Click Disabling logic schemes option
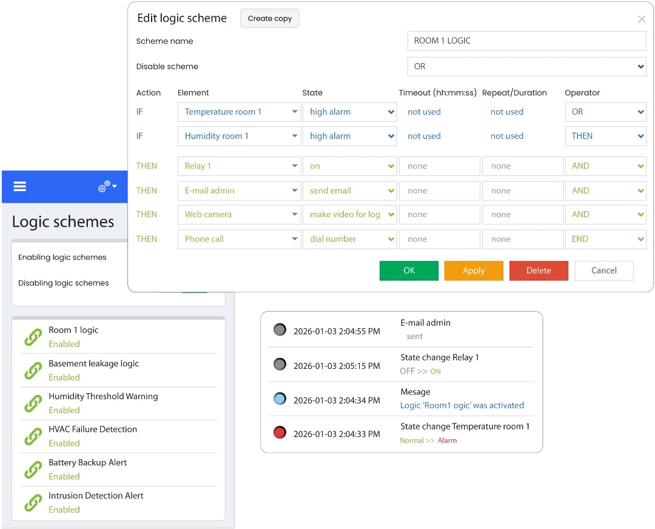The width and height of the screenshot is (655, 529). pyautogui.click(x=64, y=283)
